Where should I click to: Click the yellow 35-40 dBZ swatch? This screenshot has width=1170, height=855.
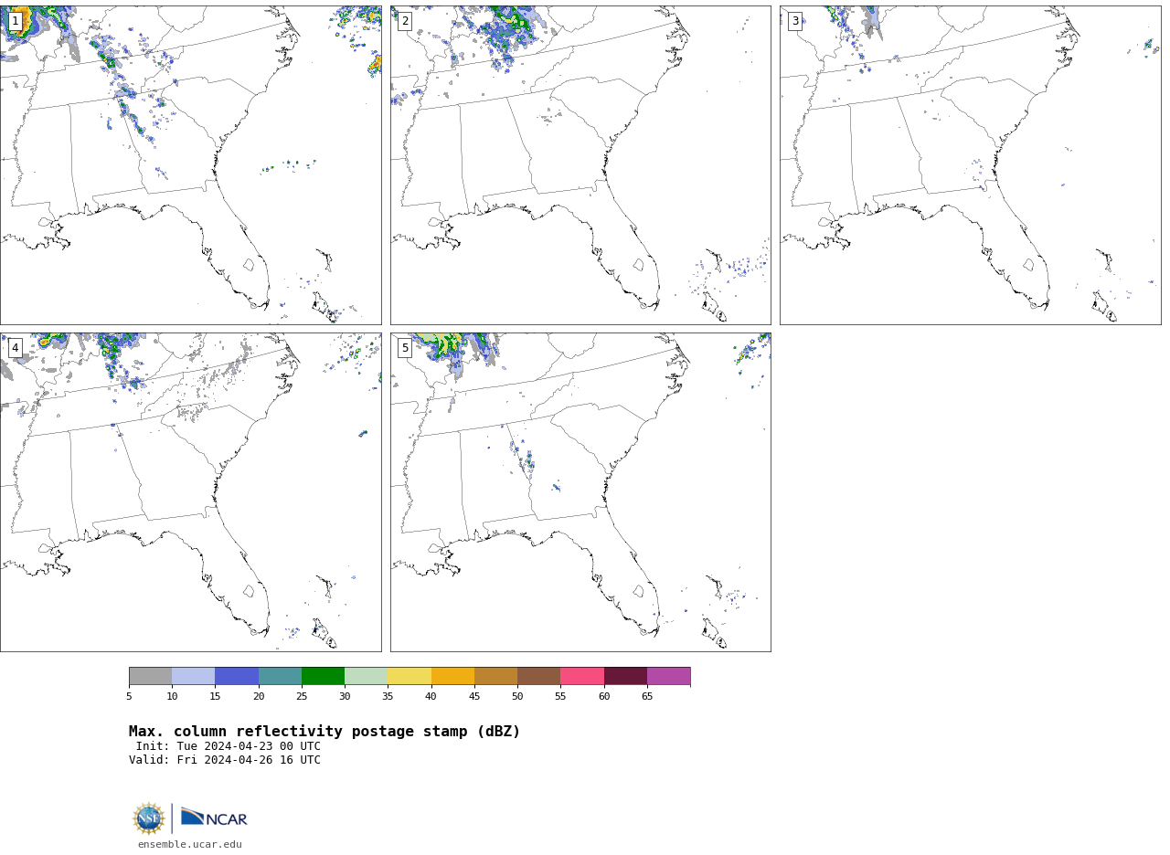(409, 676)
